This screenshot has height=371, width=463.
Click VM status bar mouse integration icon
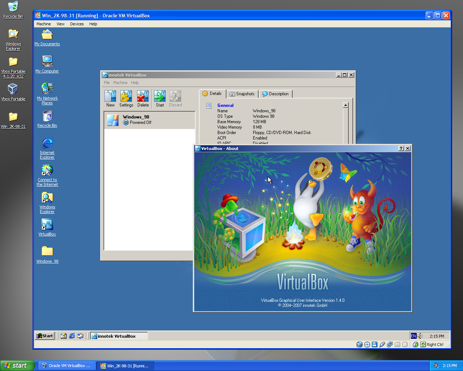(x=416, y=345)
